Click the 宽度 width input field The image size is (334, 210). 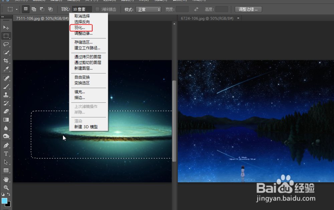coord(182,9)
